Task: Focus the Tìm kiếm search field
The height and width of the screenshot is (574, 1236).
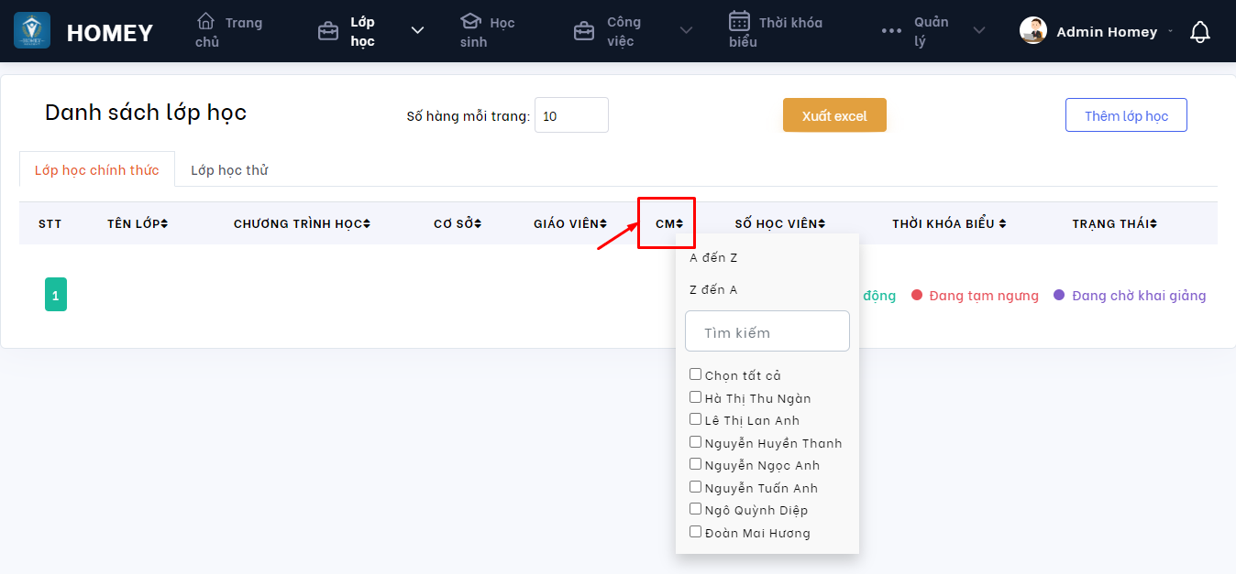Action: pyautogui.click(x=767, y=332)
